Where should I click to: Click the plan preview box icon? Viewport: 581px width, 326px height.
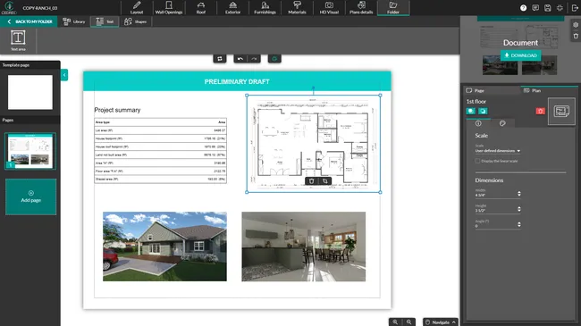coord(561,111)
